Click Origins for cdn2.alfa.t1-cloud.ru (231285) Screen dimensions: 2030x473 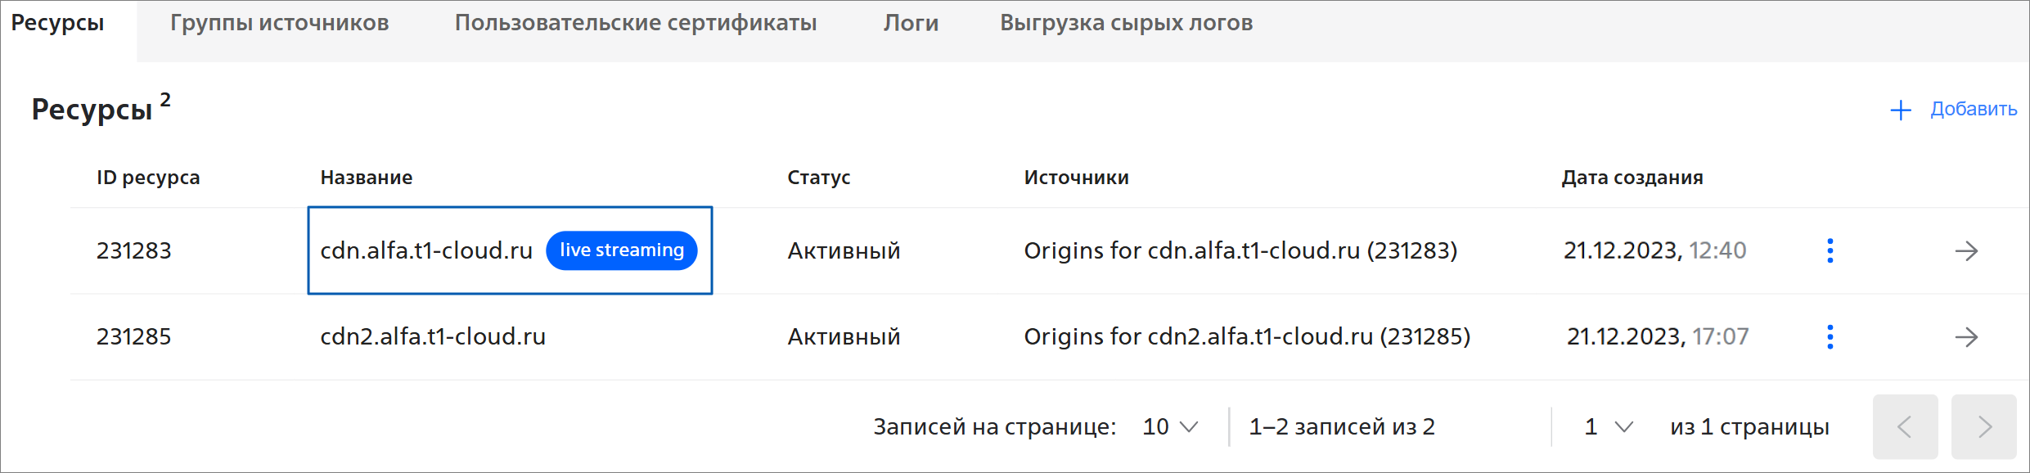tap(1247, 336)
